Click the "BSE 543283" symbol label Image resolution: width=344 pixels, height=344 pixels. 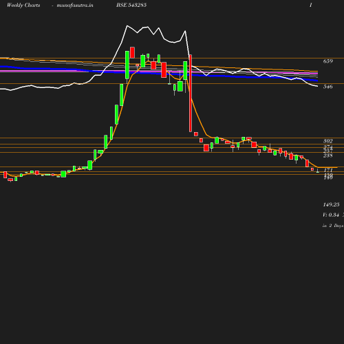(x=131, y=5)
